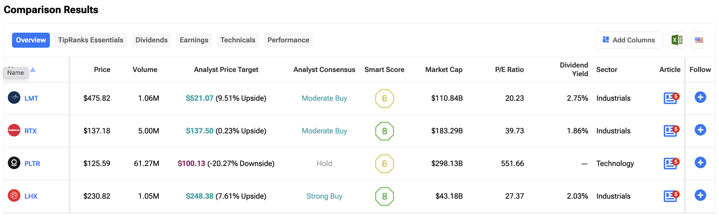719x216 pixels.
Task: Click the US flag market selector
Action: click(699, 40)
